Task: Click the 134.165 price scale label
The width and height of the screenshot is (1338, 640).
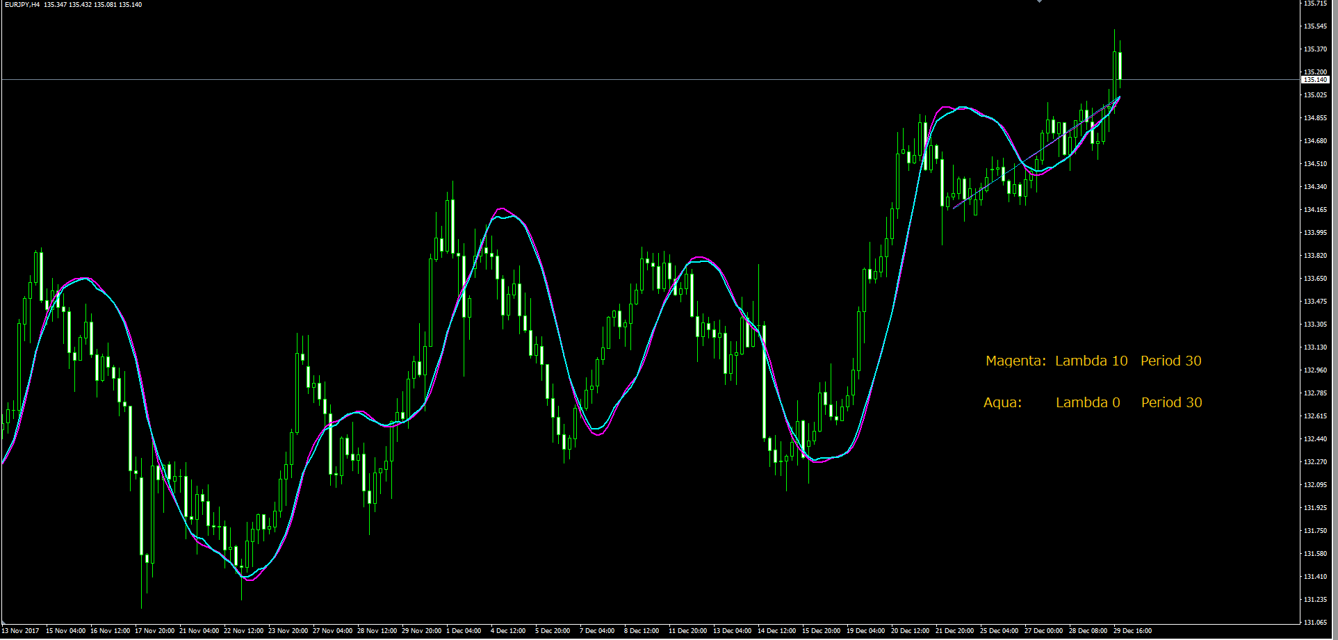Action: pos(1315,210)
